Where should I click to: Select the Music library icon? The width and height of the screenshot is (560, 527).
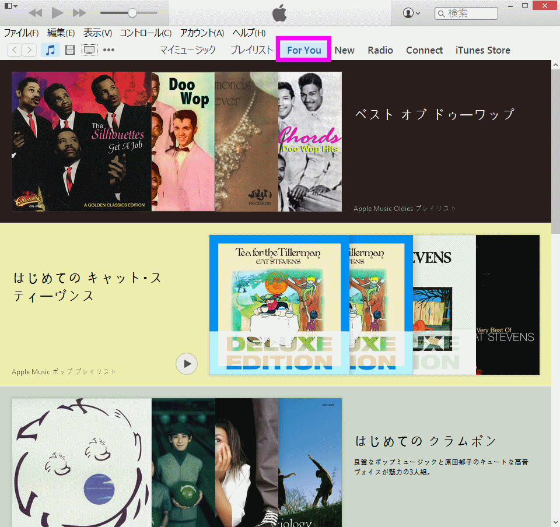point(51,50)
